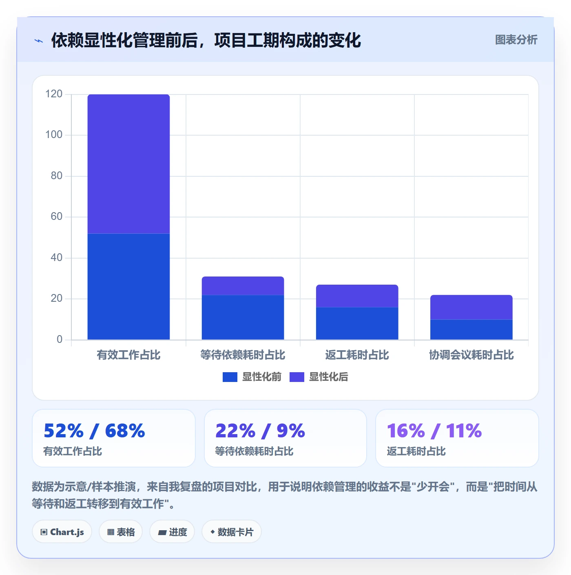Screen dimensions: 571x575
Task: Click the blue 显性化前 legend swatch
Action: (x=230, y=377)
